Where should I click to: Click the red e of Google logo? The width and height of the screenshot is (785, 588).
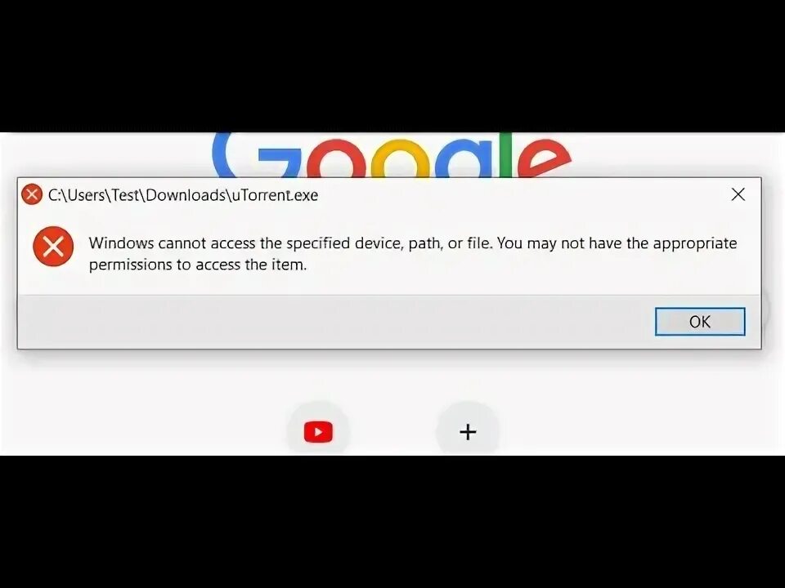pyautogui.click(x=544, y=158)
